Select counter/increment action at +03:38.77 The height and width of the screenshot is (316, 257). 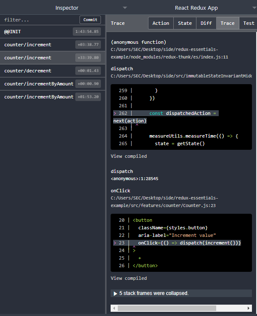pos(53,45)
